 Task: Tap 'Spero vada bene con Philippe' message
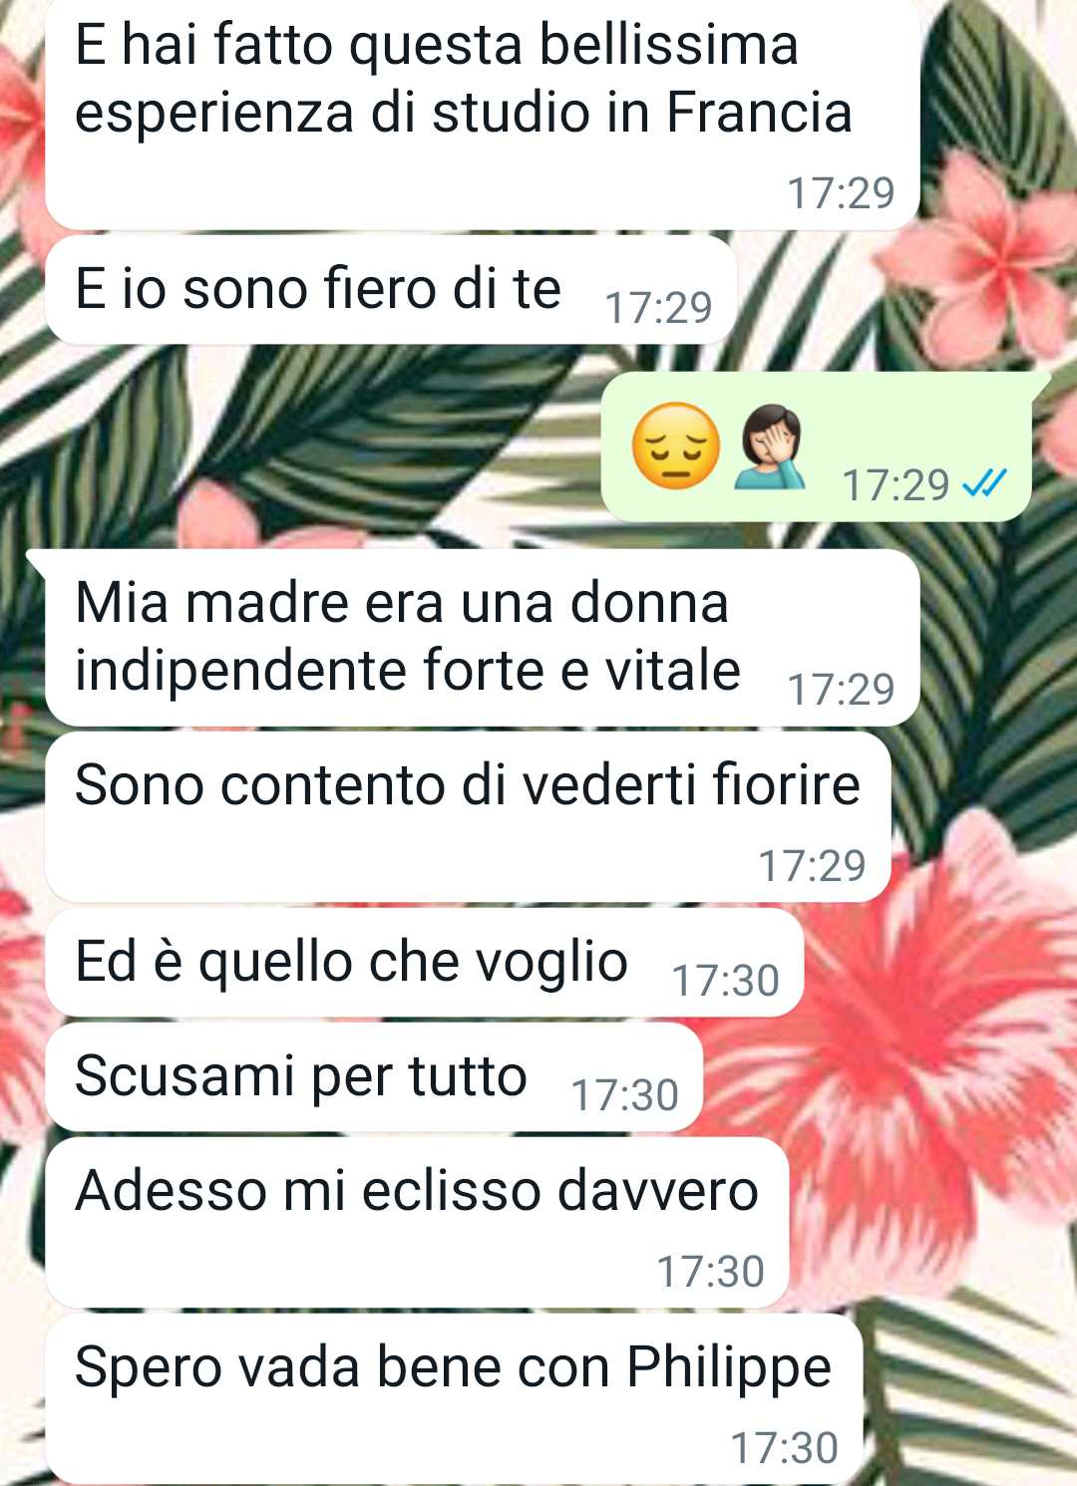(x=454, y=1399)
